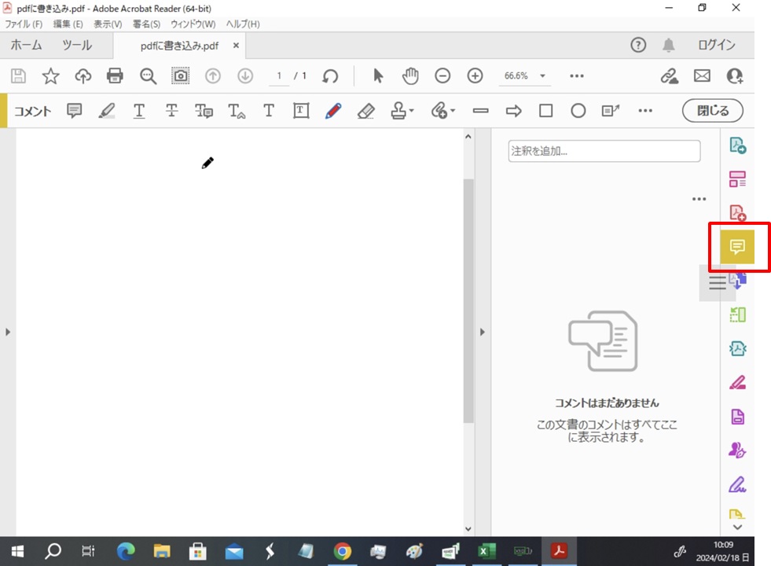Open Google Chrome from the taskbar
This screenshot has width=771, height=566.
342,551
